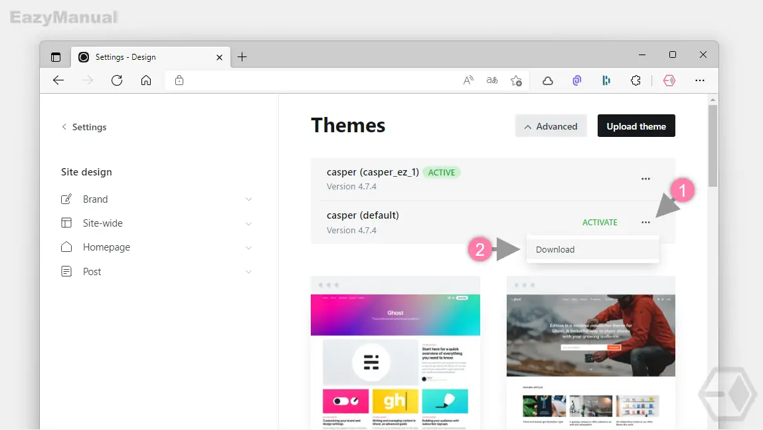Close the browser window
The image size is (763, 430).
(x=703, y=54)
